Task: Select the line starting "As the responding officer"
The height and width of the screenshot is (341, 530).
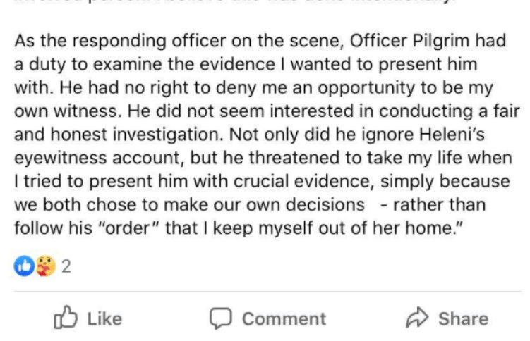Action: 260,41
